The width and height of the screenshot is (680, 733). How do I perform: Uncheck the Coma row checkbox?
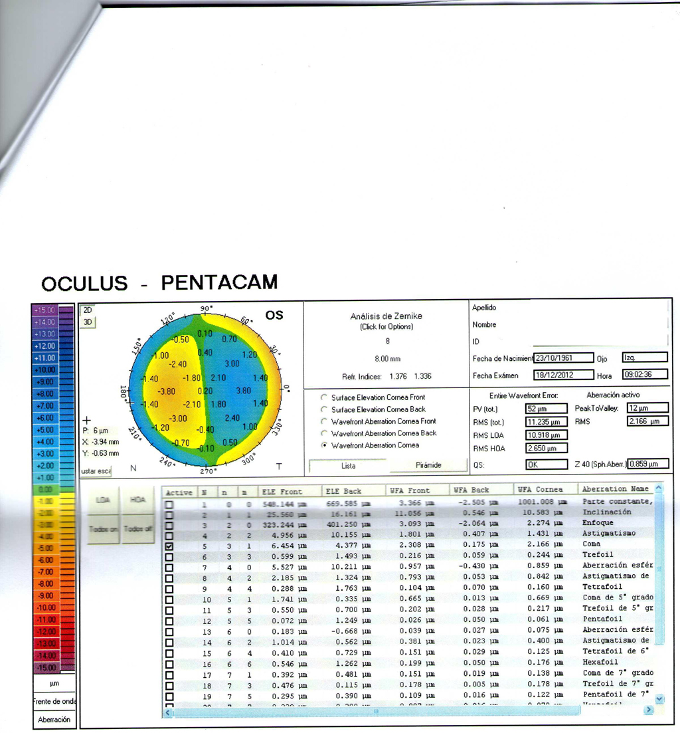click(x=169, y=546)
